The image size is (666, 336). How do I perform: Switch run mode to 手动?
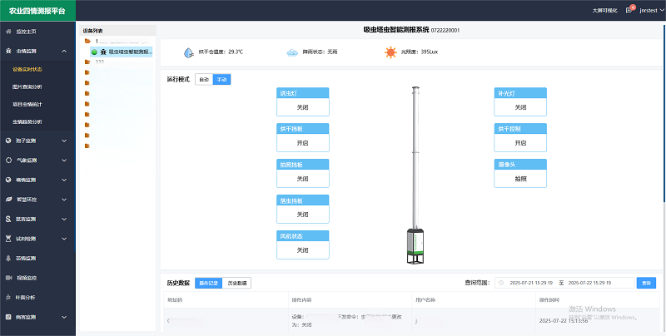click(x=221, y=80)
